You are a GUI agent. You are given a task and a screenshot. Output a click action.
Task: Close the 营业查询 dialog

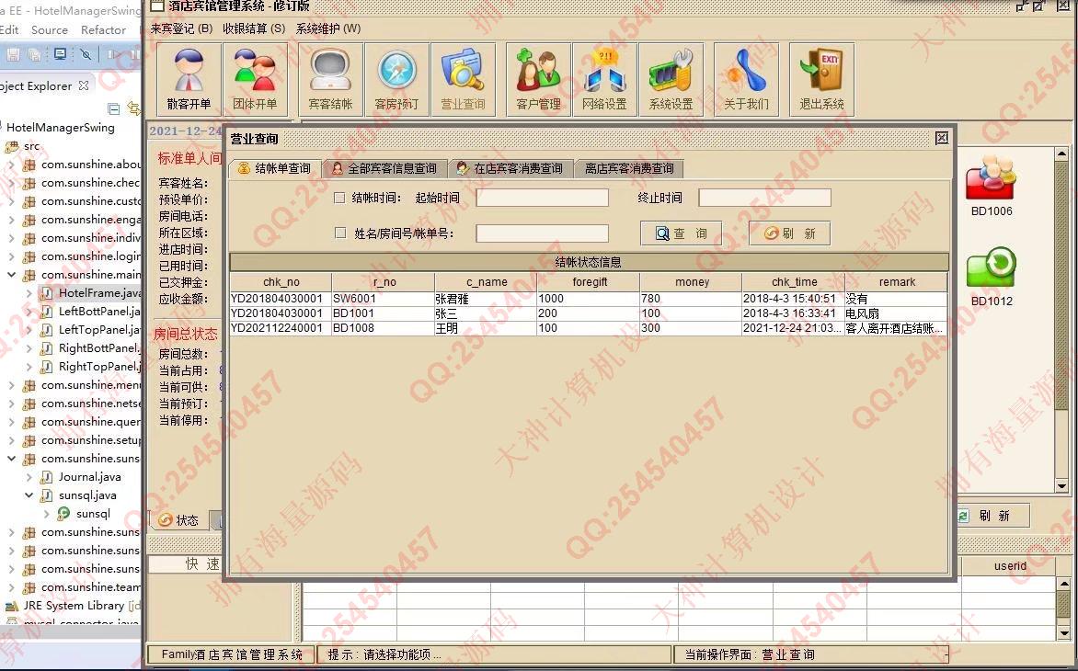(942, 138)
